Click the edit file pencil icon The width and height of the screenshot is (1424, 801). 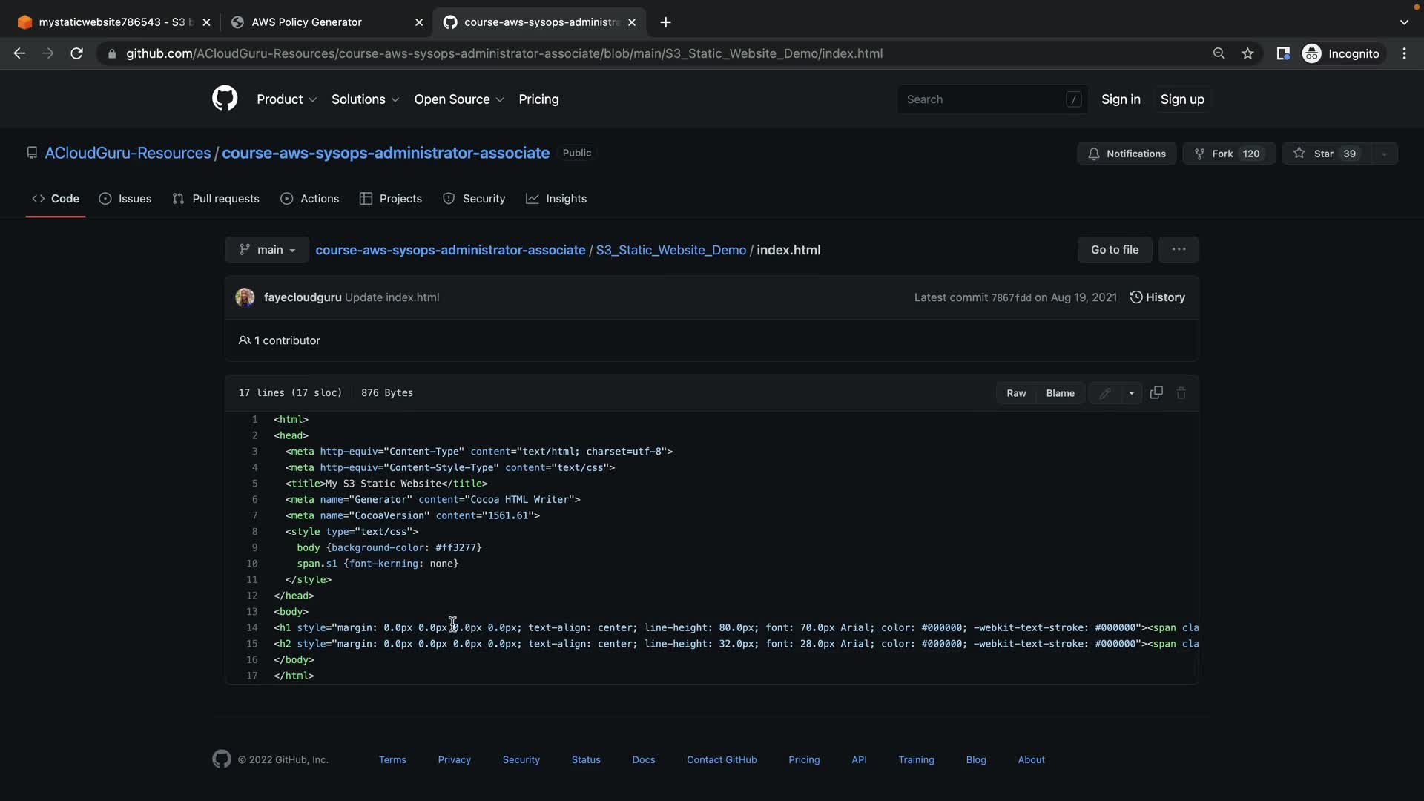click(x=1104, y=393)
